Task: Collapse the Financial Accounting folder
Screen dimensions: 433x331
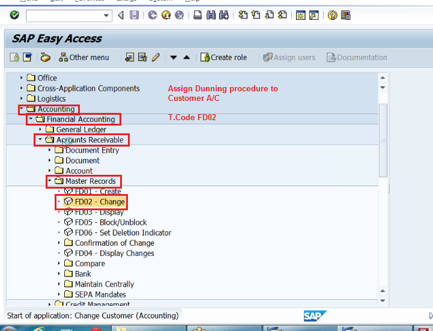Action: (31, 119)
